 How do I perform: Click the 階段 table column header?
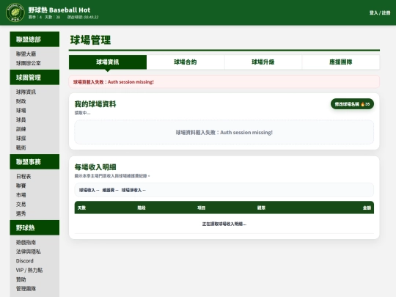coord(142,208)
